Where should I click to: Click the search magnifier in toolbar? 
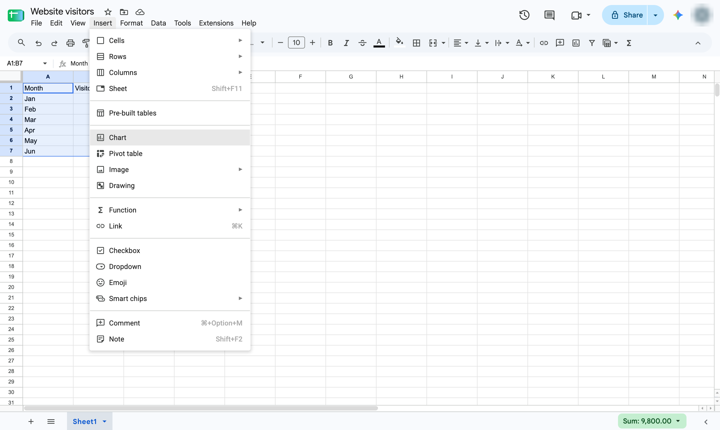(21, 43)
